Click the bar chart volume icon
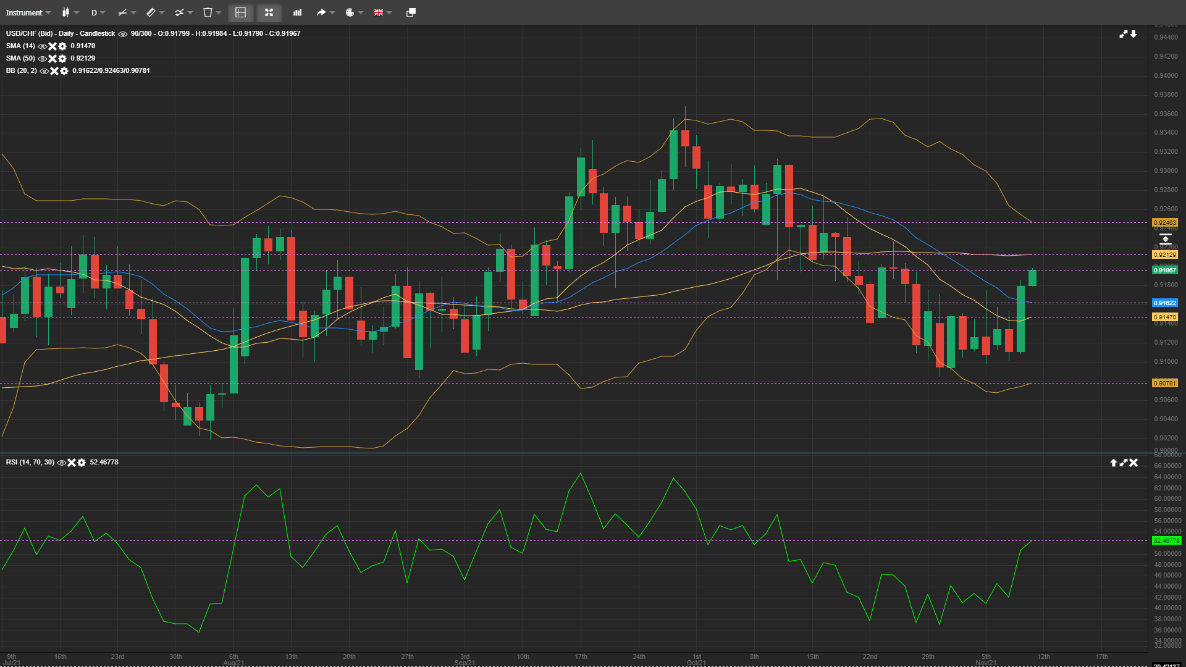The width and height of the screenshot is (1186, 667). click(x=297, y=12)
